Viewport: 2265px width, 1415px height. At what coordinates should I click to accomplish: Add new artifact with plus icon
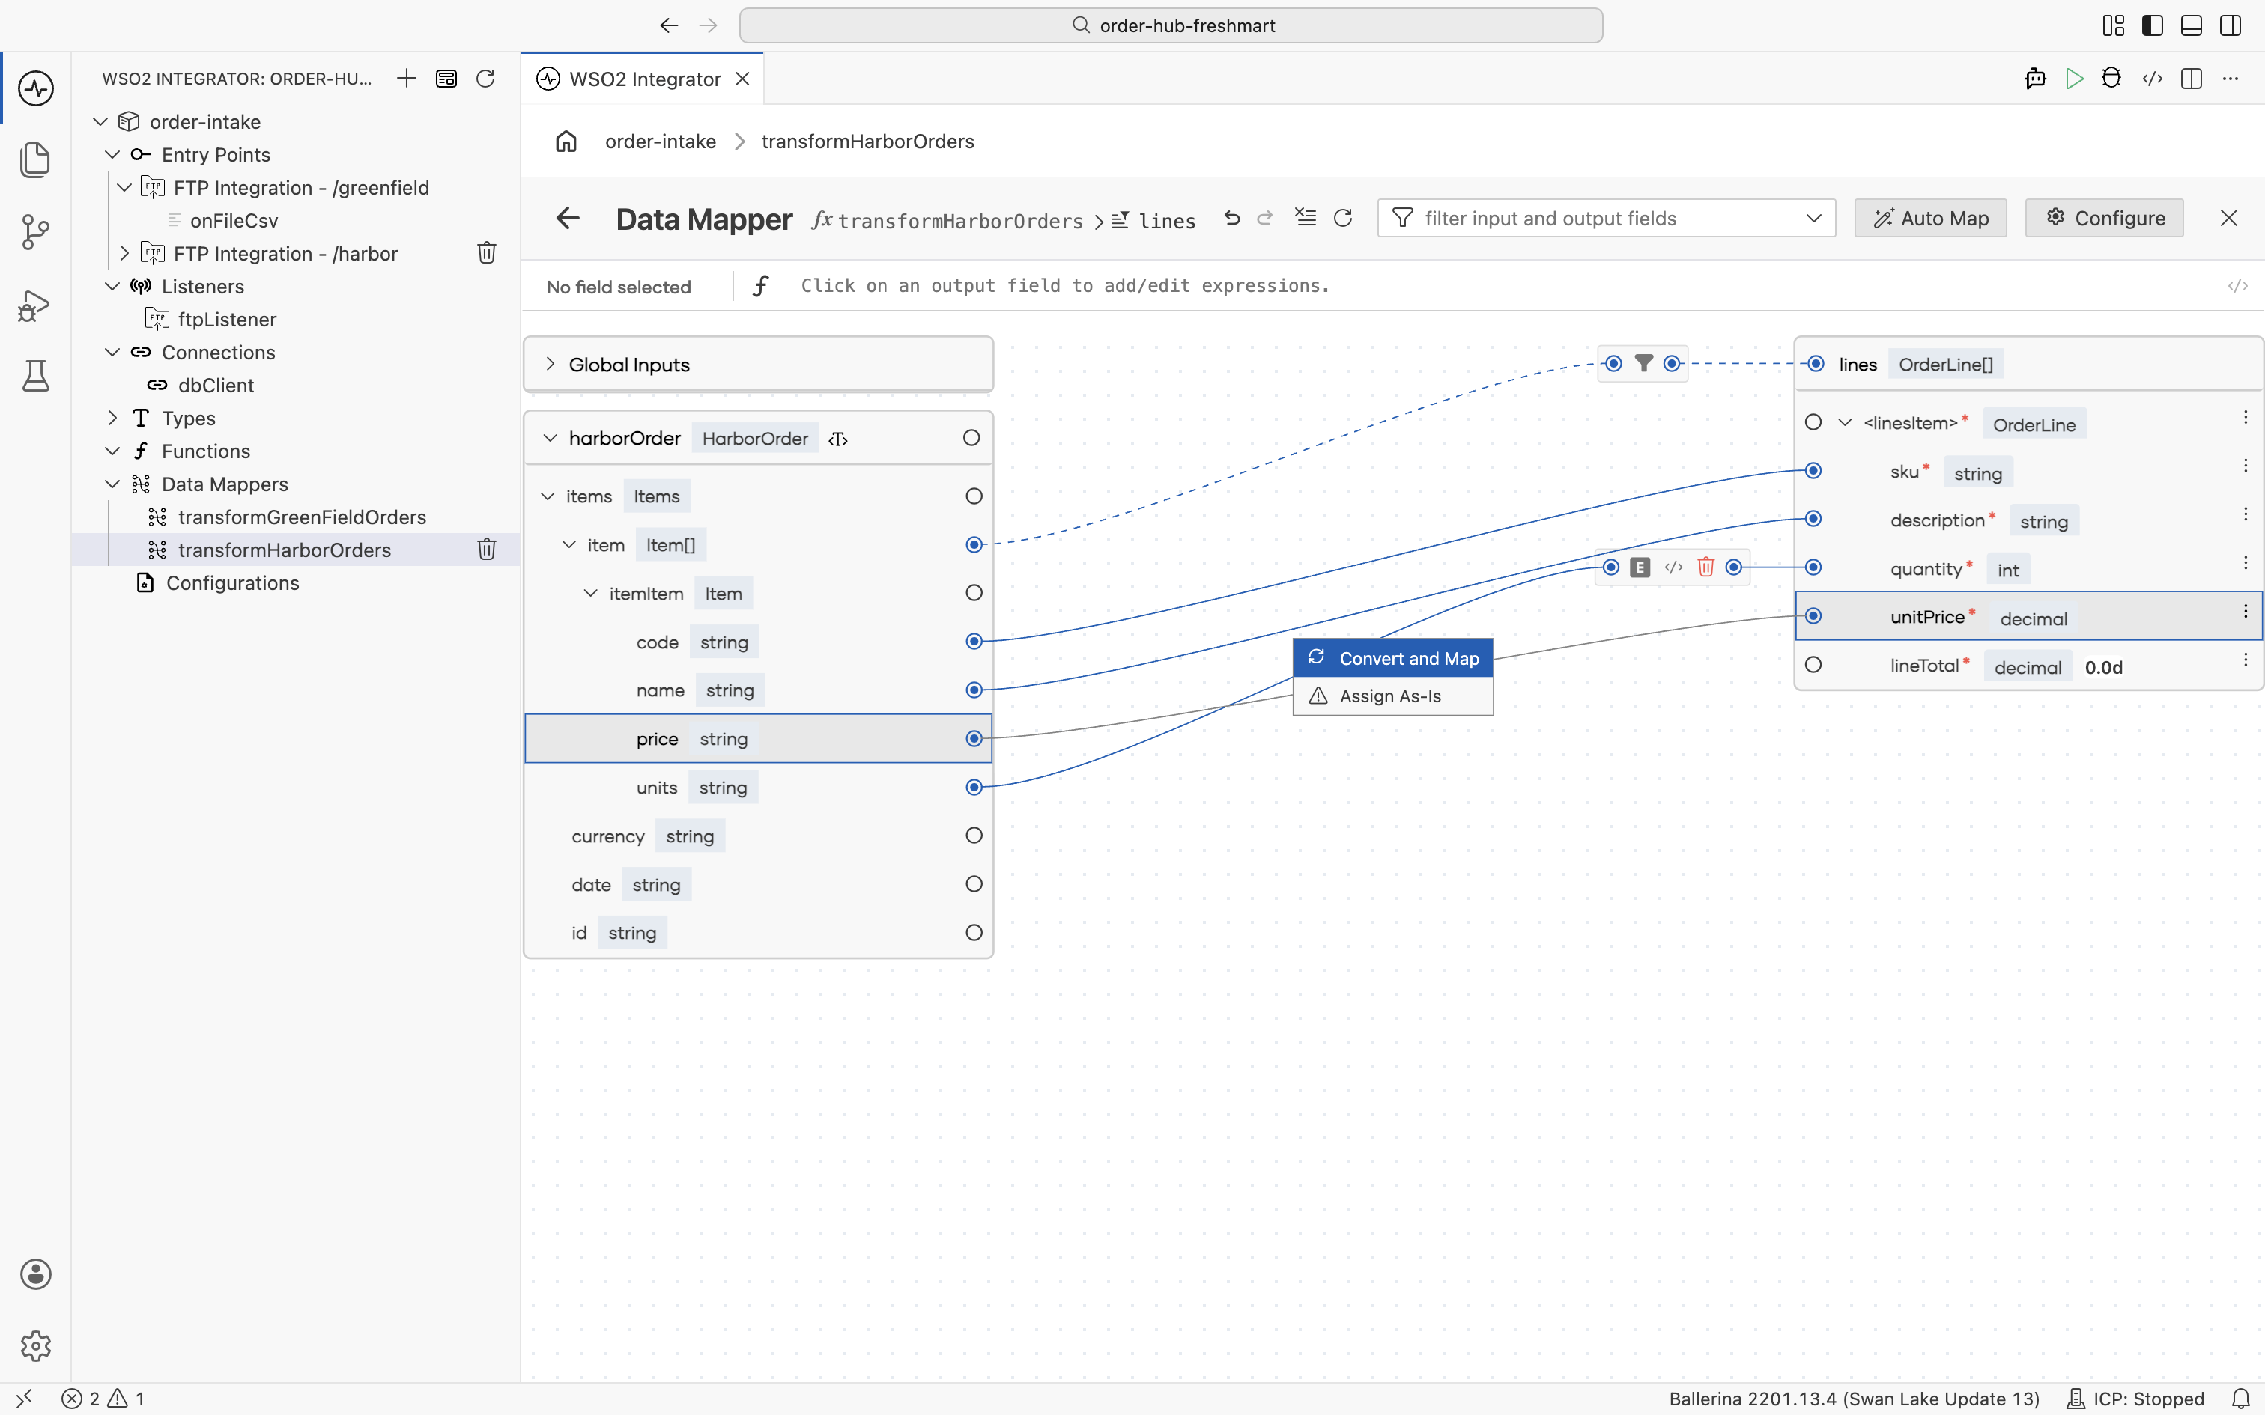click(x=406, y=79)
